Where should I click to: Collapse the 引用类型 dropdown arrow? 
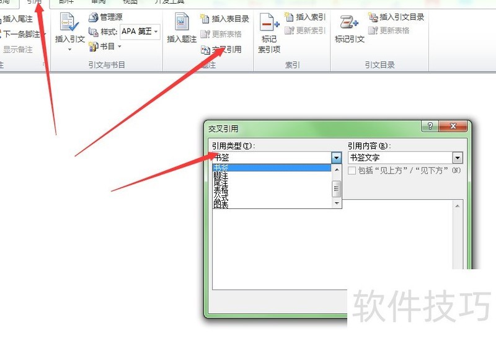(337, 158)
